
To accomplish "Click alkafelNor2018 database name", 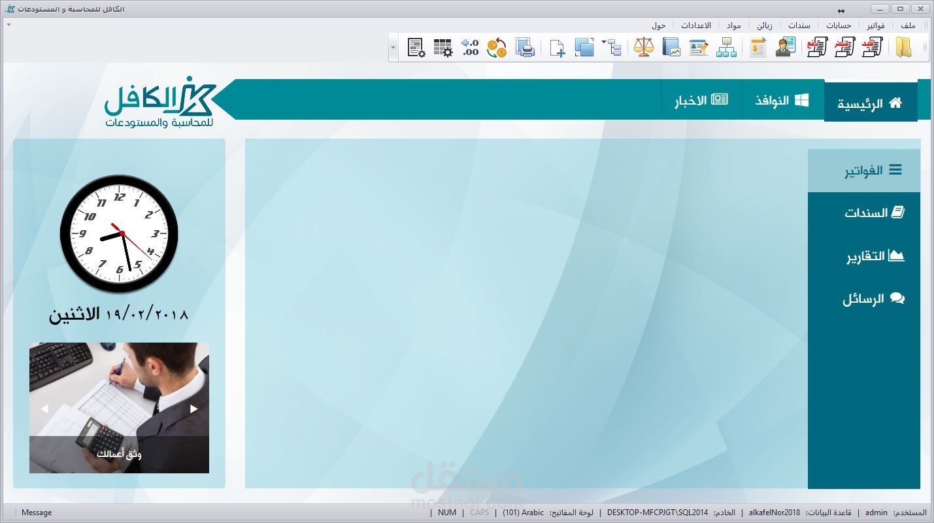I will coord(775,513).
